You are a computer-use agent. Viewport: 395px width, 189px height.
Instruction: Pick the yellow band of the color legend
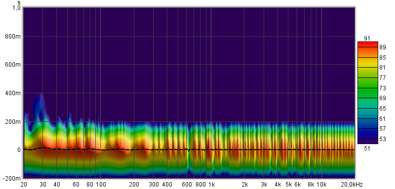click(368, 62)
